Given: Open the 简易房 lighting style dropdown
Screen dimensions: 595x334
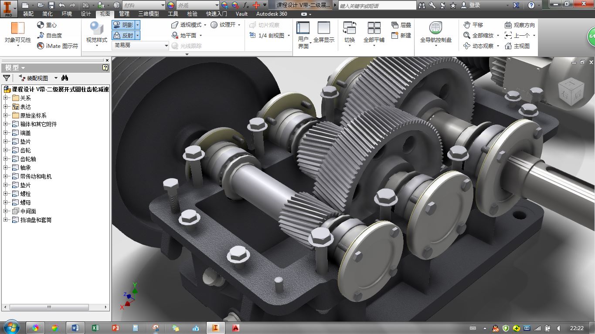Looking at the screenshot, I should coord(140,45).
